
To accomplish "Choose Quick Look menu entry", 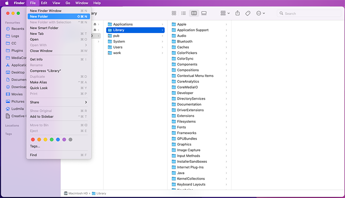I will click(x=59, y=88).
